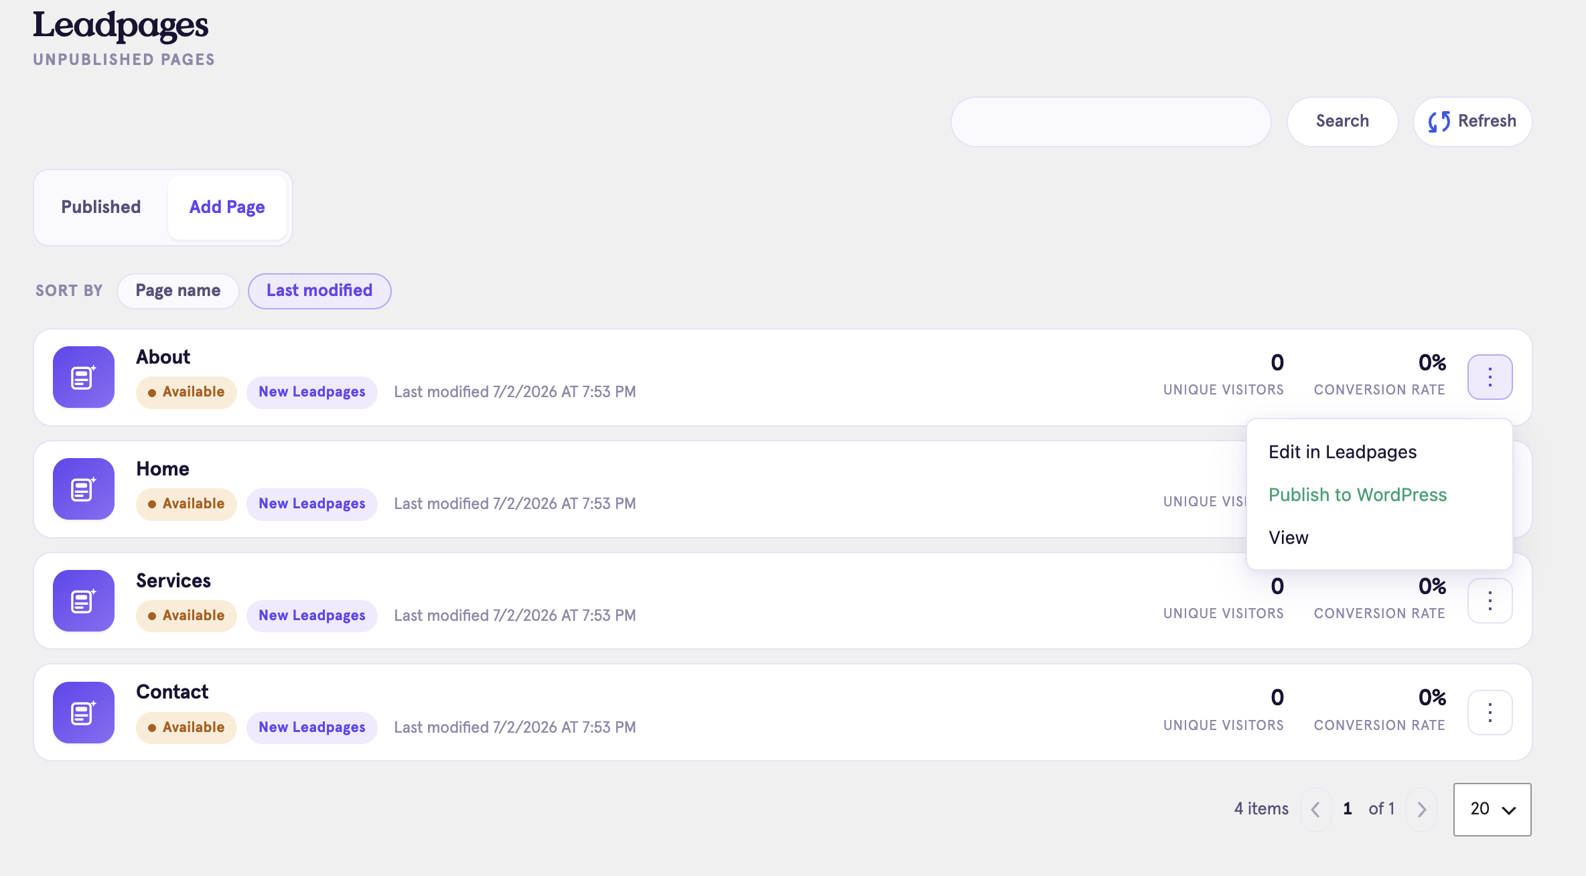This screenshot has height=876, width=1586.
Task: Click the Contact page title
Action: pyautogui.click(x=172, y=692)
